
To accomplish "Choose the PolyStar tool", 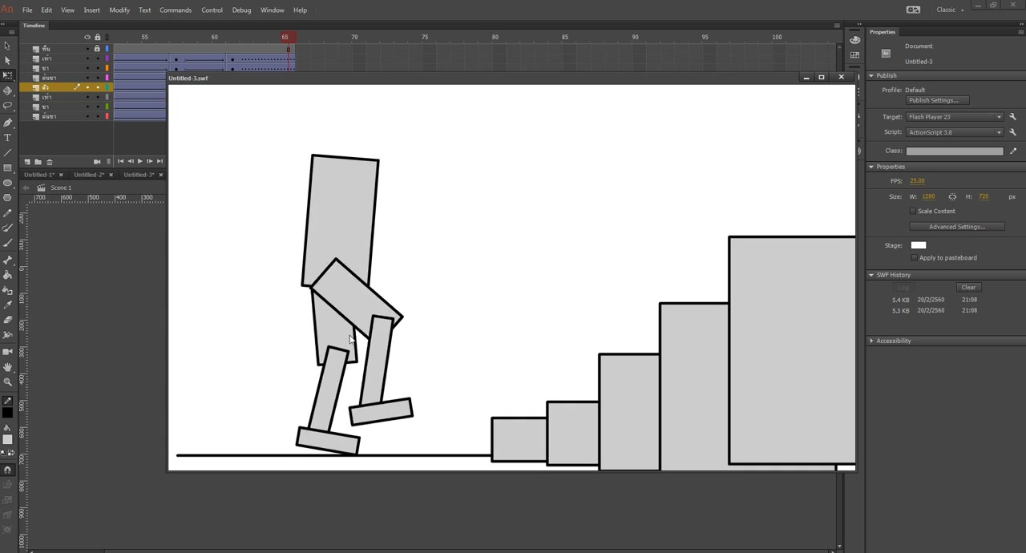I will pyautogui.click(x=7, y=199).
